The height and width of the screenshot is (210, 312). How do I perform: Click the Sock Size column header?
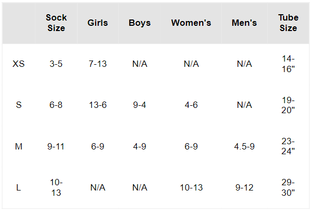[56, 23]
